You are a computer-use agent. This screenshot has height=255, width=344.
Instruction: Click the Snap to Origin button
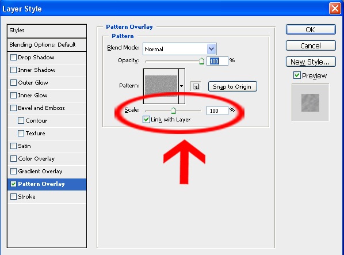[232, 86]
